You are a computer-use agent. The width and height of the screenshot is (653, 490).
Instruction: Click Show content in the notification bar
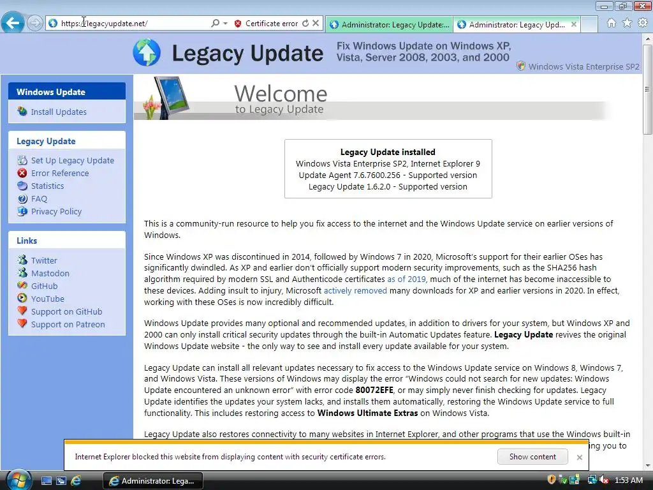click(532, 457)
